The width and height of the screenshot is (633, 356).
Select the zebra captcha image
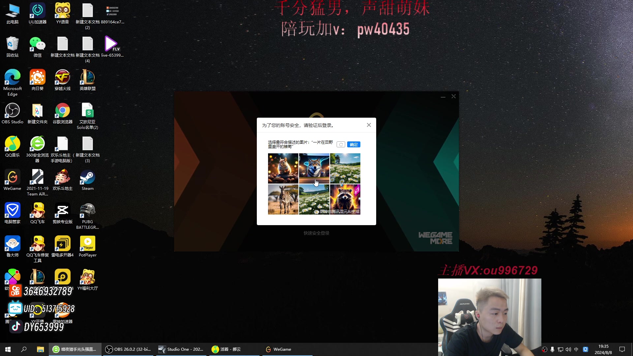(x=283, y=199)
